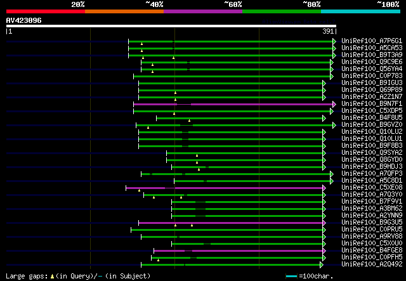Pick the UniRef100_A5C8D1 subject name

click(x=372, y=181)
